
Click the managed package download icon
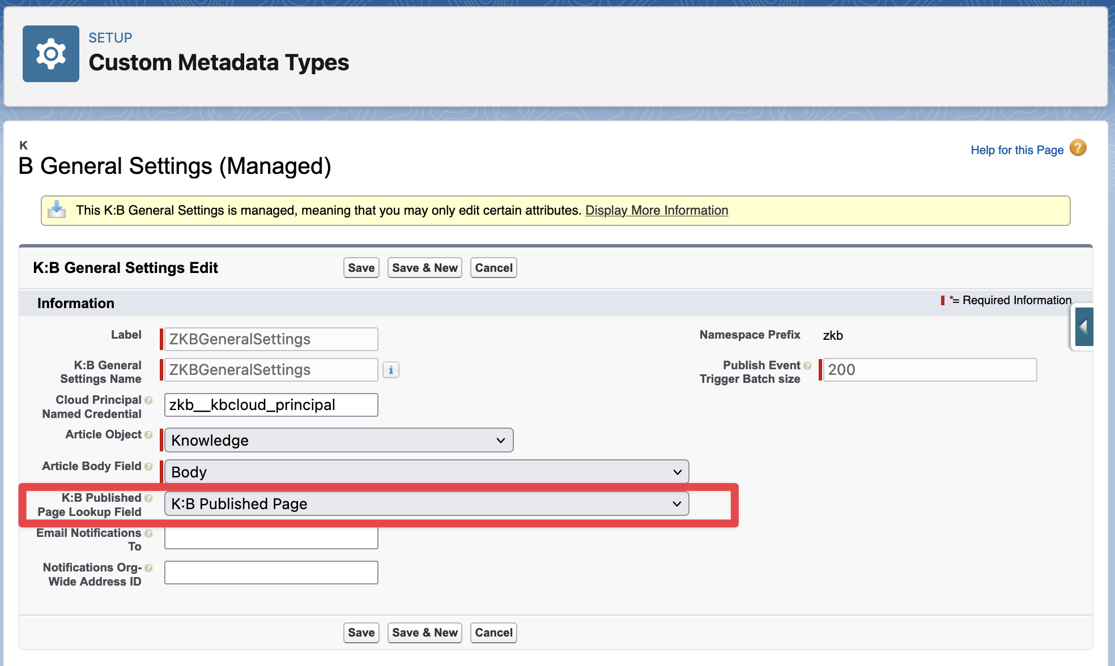pyautogui.click(x=57, y=210)
